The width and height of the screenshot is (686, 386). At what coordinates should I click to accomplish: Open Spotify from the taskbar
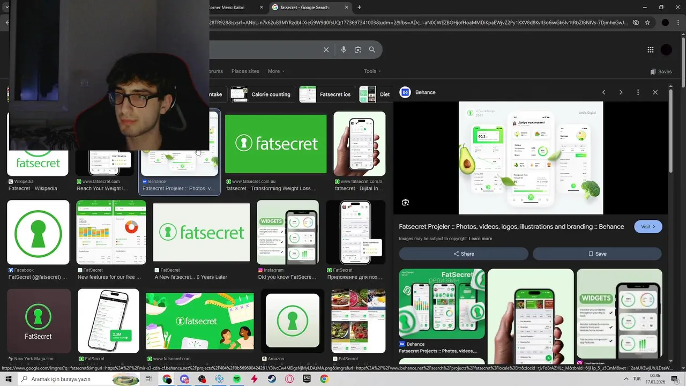pyautogui.click(x=237, y=379)
